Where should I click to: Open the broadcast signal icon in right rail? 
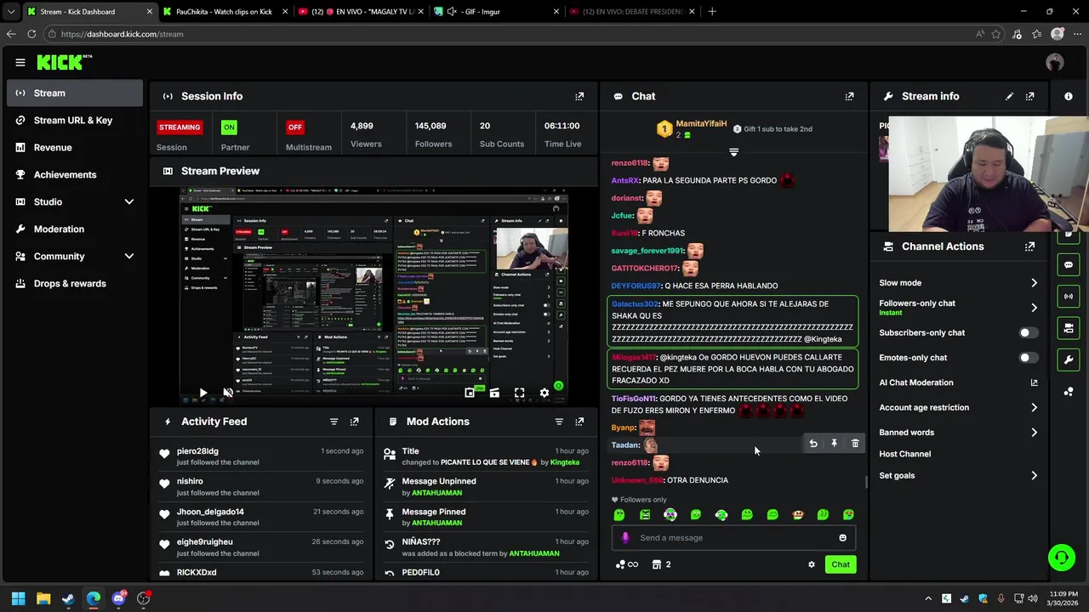[1069, 296]
